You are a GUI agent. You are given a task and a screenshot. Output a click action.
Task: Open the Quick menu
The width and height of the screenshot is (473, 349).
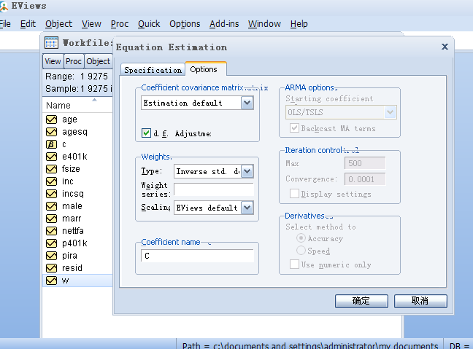click(x=149, y=24)
